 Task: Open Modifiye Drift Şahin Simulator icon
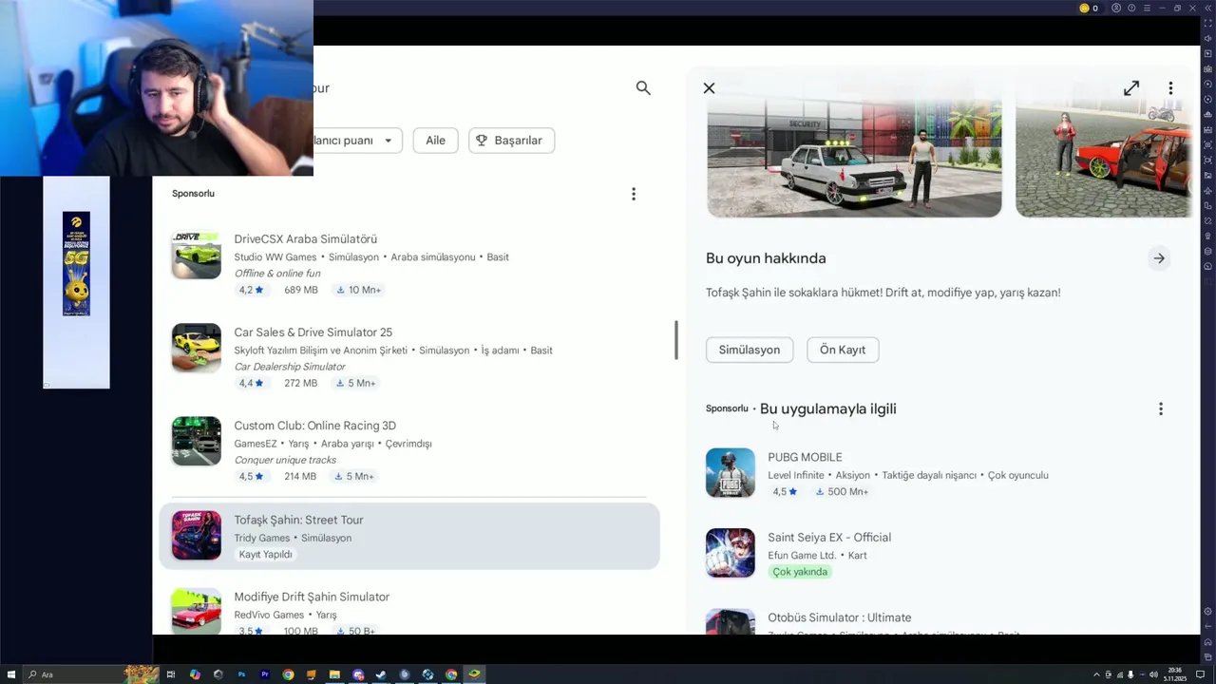197,611
